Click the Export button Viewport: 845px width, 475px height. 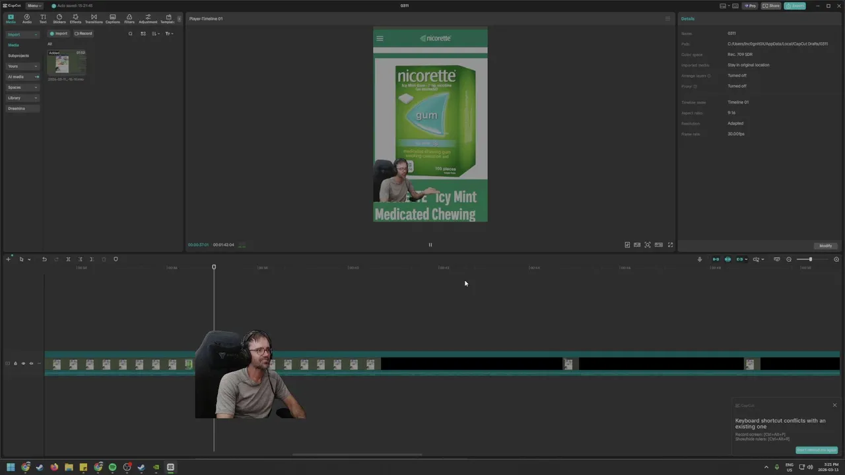(x=795, y=5)
